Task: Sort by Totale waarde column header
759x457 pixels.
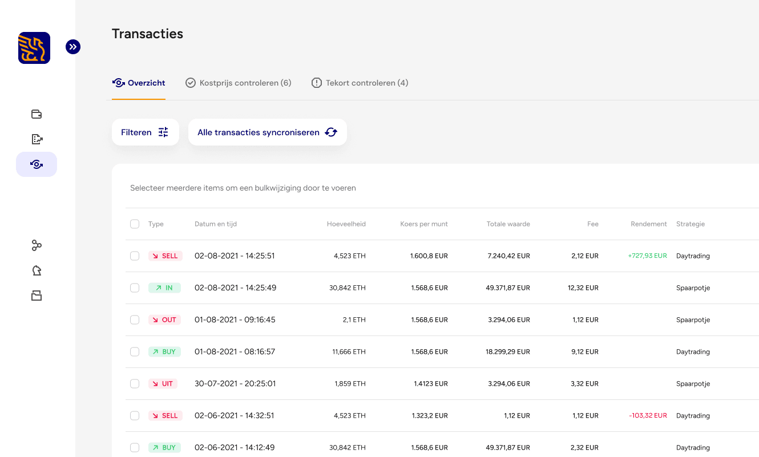Action: click(508, 224)
